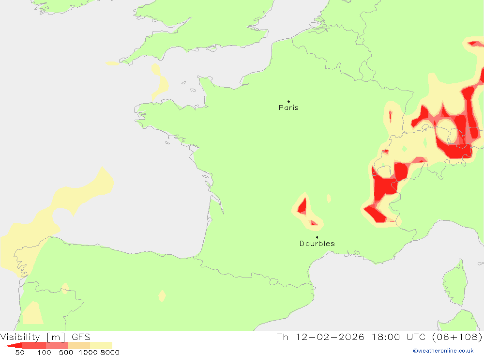The height and width of the screenshot is (355, 484).
Task: Open the weatheronline.co.uk copyright link
Action: pos(443,351)
